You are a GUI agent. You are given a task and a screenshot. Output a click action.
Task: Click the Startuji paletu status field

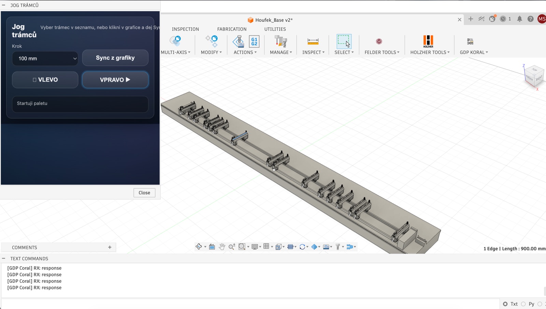click(x=80, y=104)
